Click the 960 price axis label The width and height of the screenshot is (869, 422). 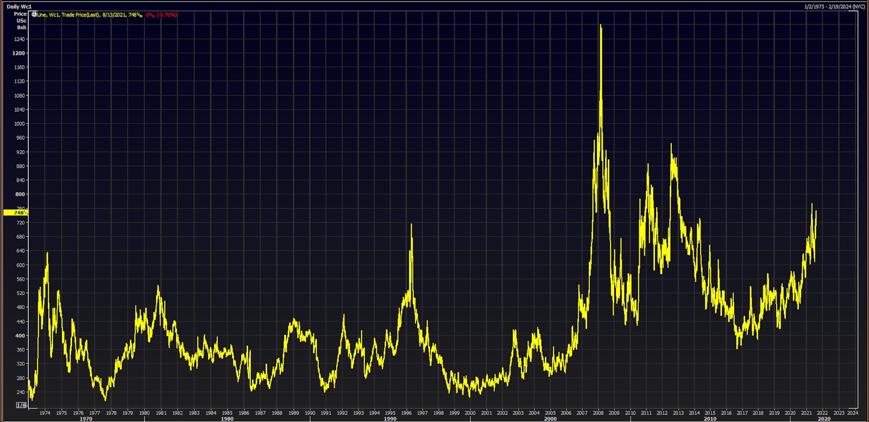coord(21,138)
